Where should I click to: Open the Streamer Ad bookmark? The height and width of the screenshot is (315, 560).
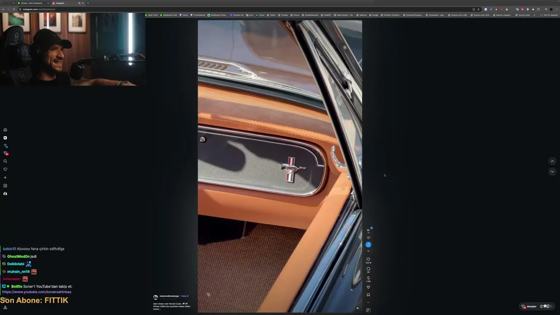(x=237, y=15)
